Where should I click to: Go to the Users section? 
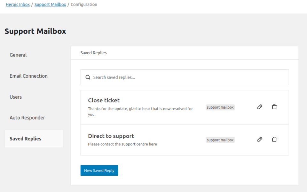tap(16, 97)
